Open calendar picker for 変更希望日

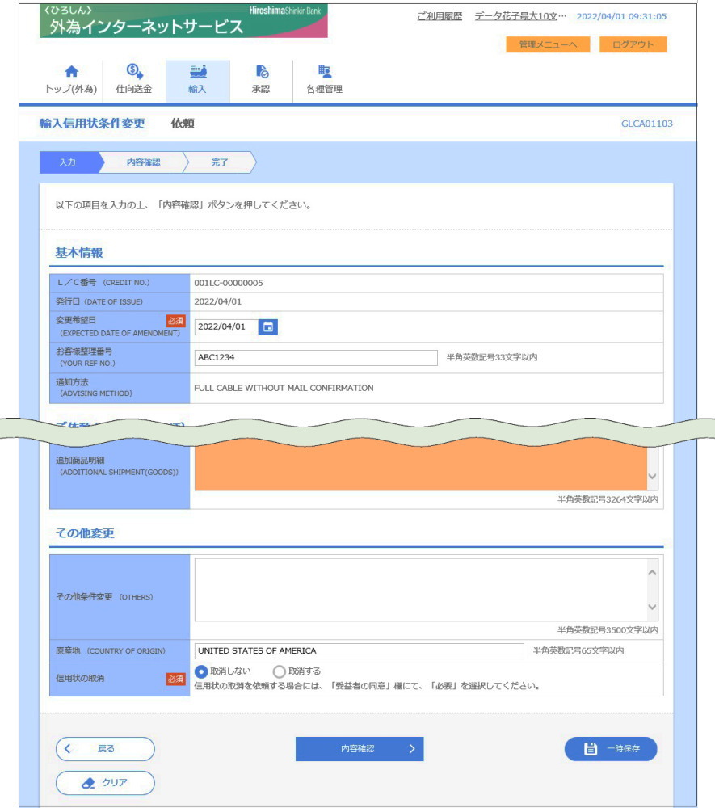[x=269, y=326]
